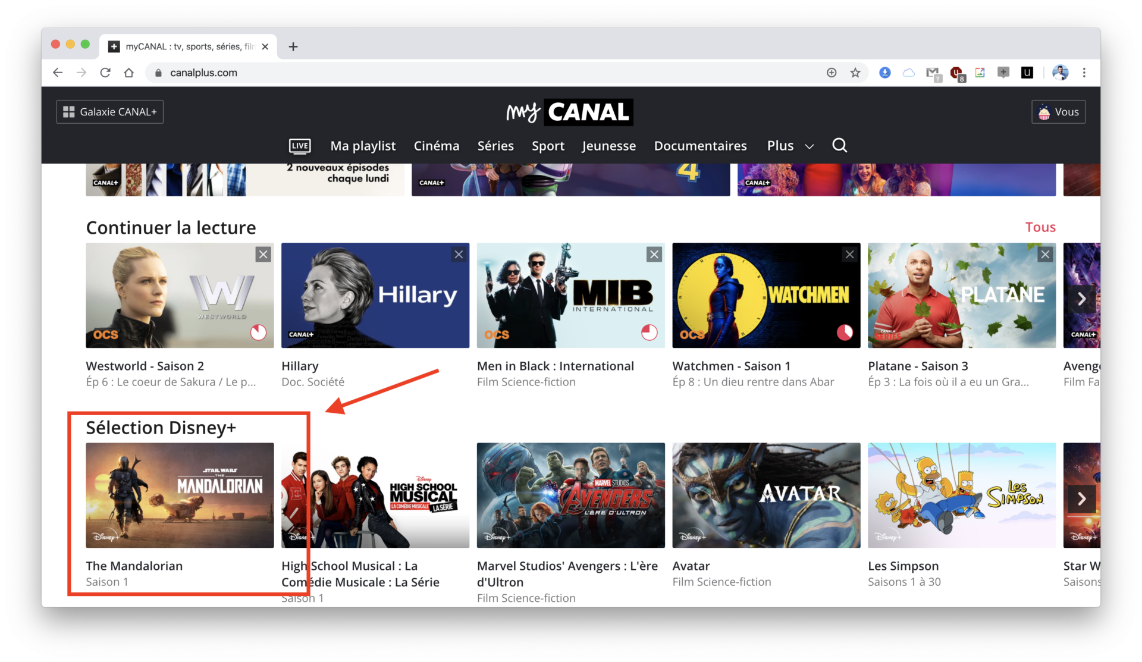1142x662 pixels.
Task: Go to Ma playlist
Action: (x=363, y=146)
